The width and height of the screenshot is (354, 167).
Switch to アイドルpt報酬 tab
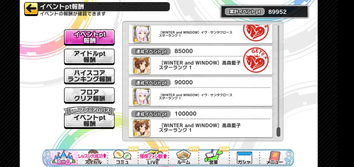(x=89, y=56)
